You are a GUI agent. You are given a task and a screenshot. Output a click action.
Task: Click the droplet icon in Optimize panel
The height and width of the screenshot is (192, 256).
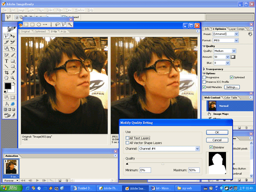click(x=250, y=34)
